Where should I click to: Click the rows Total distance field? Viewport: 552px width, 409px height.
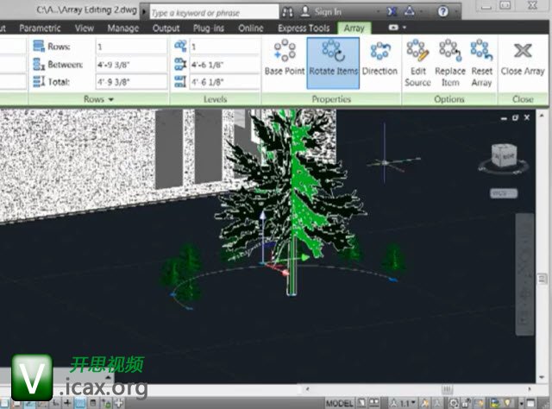coord(131,82)
